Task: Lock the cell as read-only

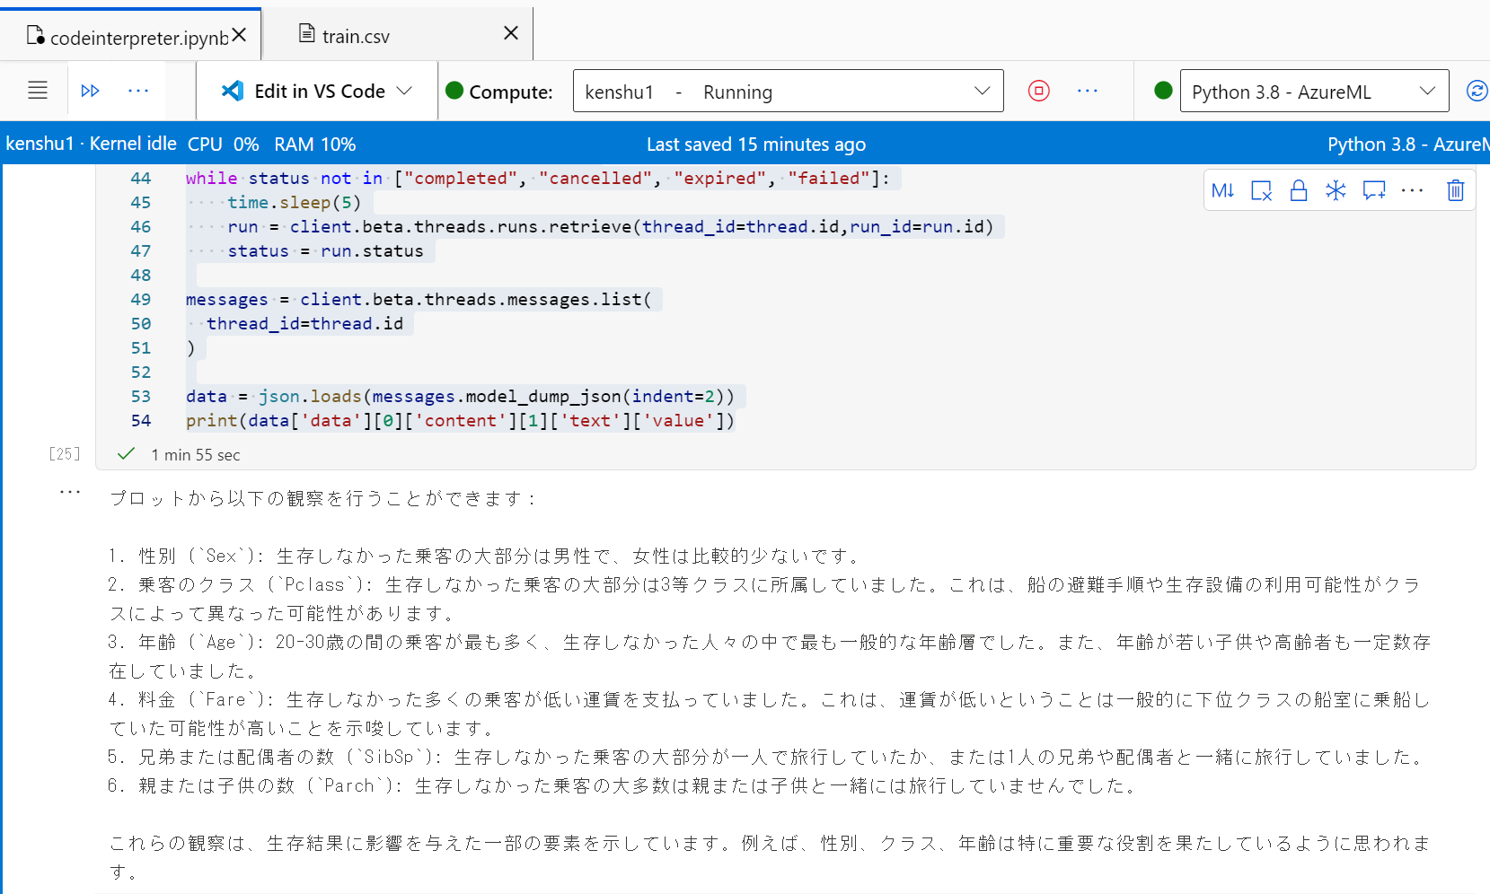Action: click(1299, 189)
